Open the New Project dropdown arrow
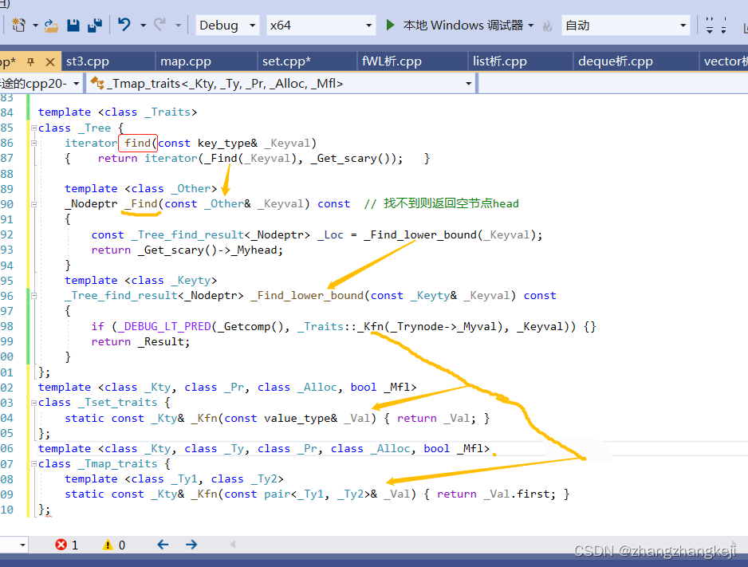 point(35,26)
